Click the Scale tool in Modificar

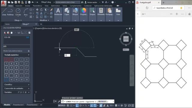click(41, 17)
